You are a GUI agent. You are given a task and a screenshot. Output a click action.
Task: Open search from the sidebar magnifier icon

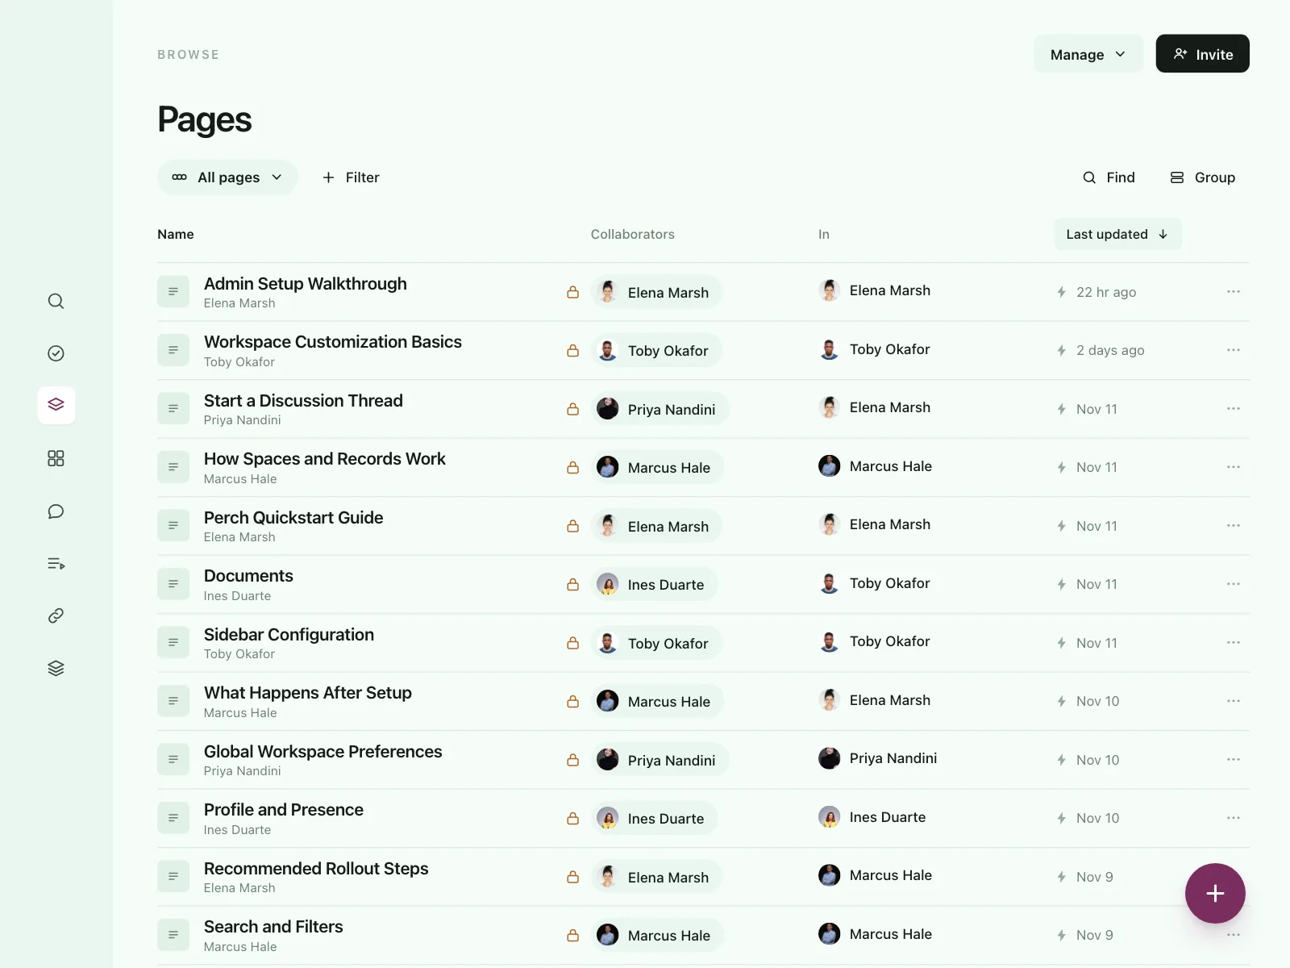tap(56, 301)
